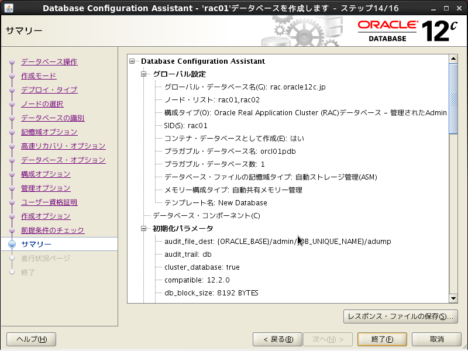Open the データベースの識別 step

[x=53, y=118]
